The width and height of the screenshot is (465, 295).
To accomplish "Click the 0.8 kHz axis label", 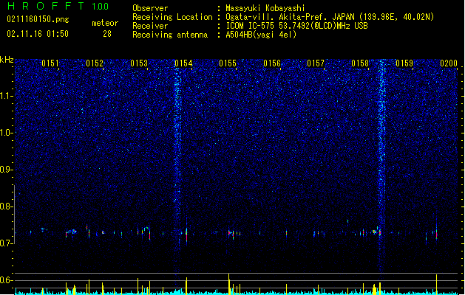I will pos(6,206).
